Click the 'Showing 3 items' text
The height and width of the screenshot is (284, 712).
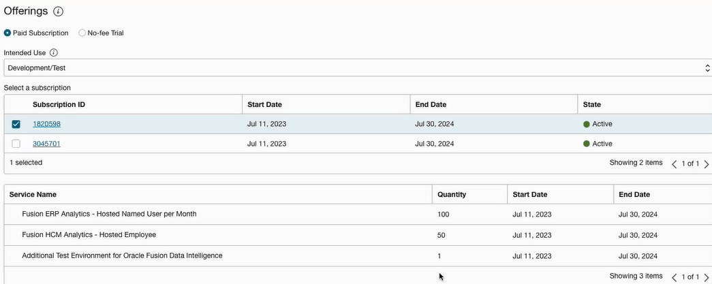coord(636,276)
